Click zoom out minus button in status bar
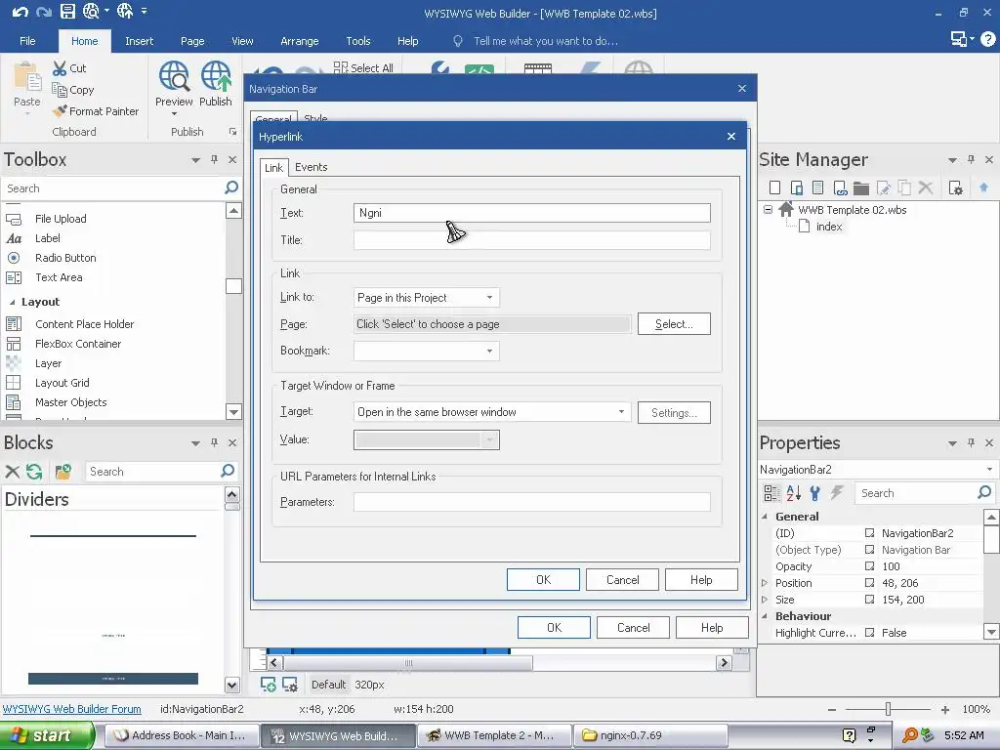The image size is (1000, 750). 832,709
